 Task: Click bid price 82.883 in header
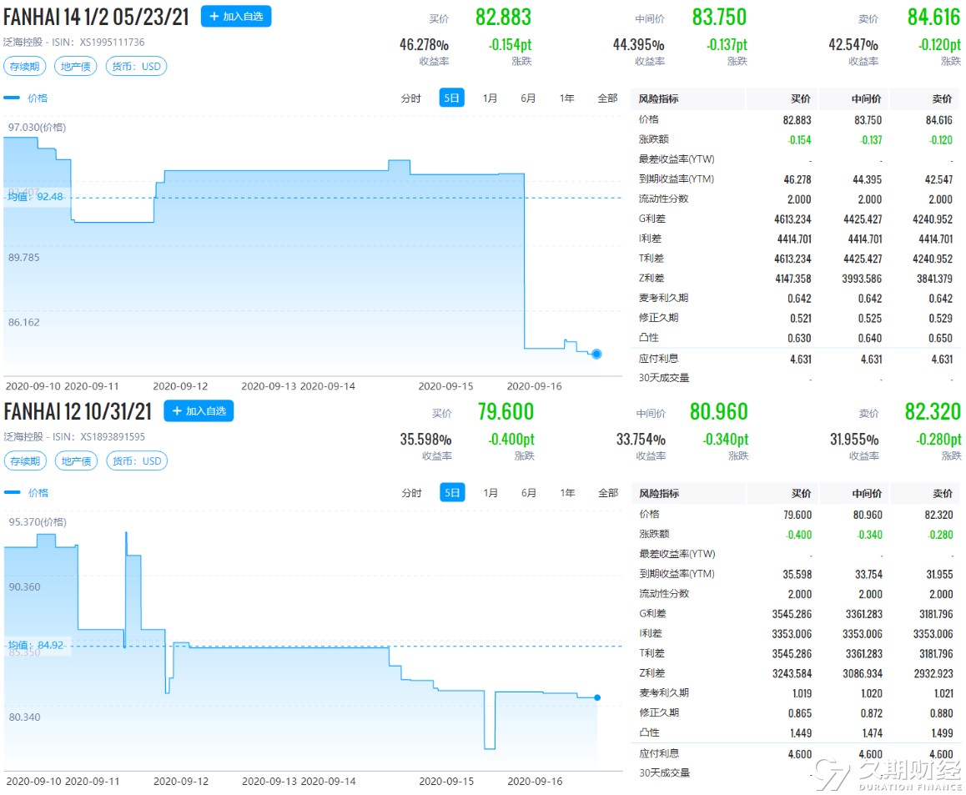503,18
